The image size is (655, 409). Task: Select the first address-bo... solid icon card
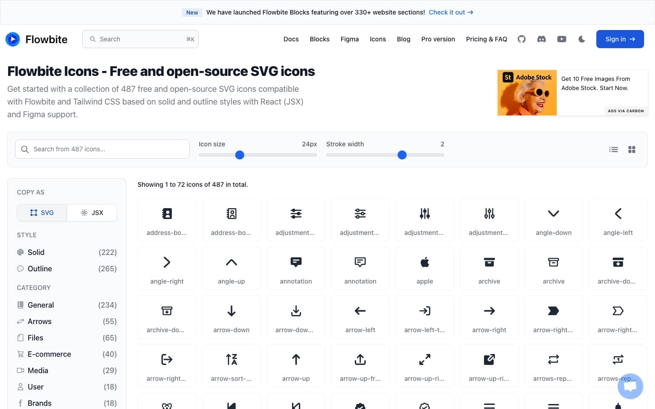[167, 219]
